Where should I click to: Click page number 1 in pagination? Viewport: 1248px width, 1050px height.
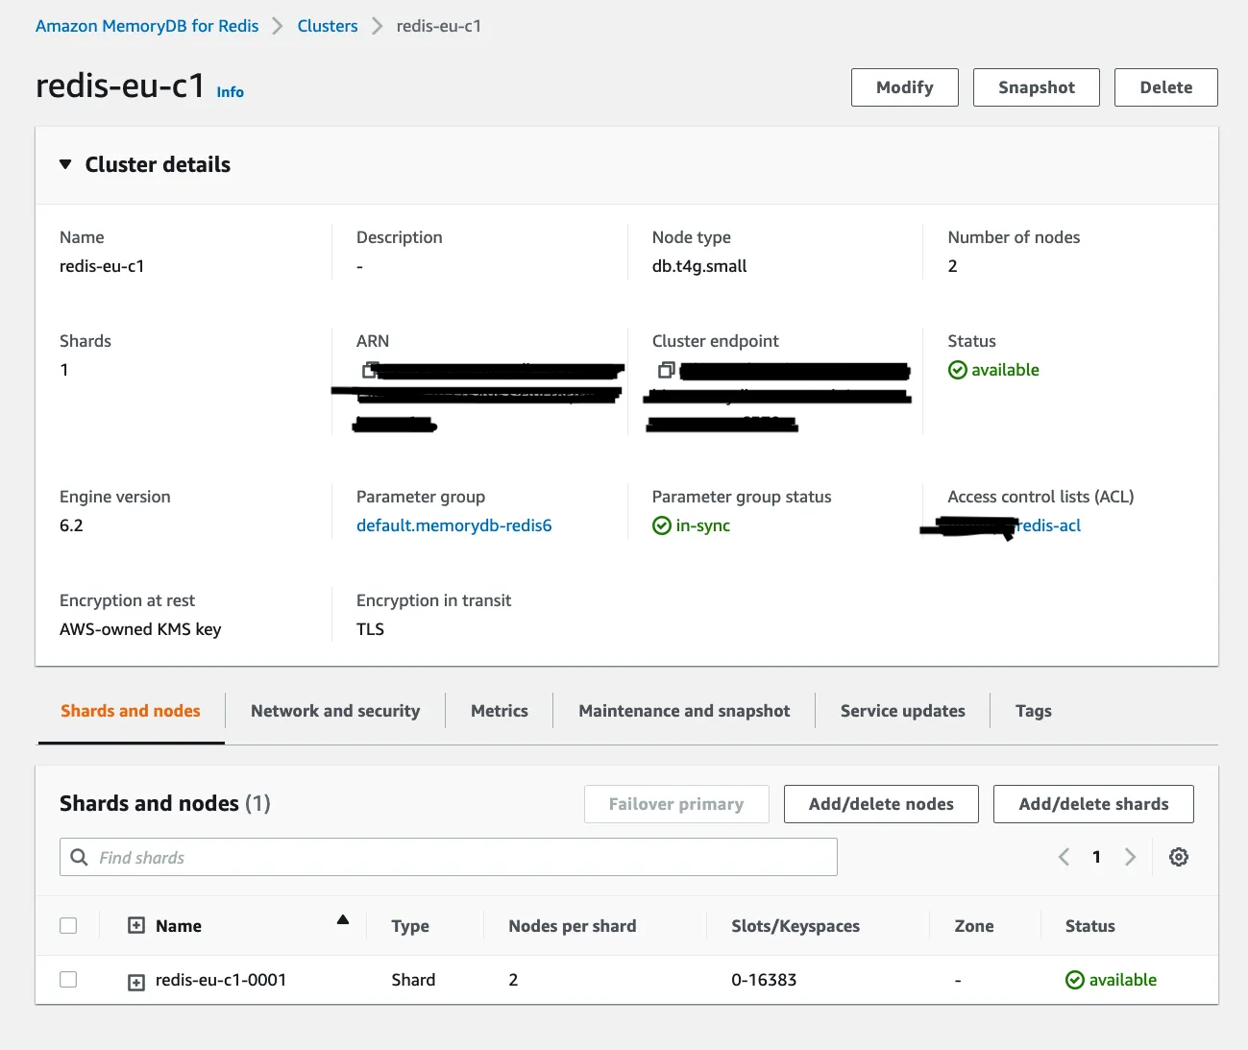tap(1096, 857)
